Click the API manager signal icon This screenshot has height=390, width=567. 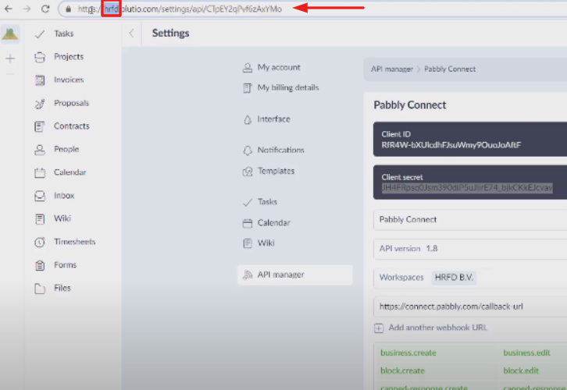point(248,275)
